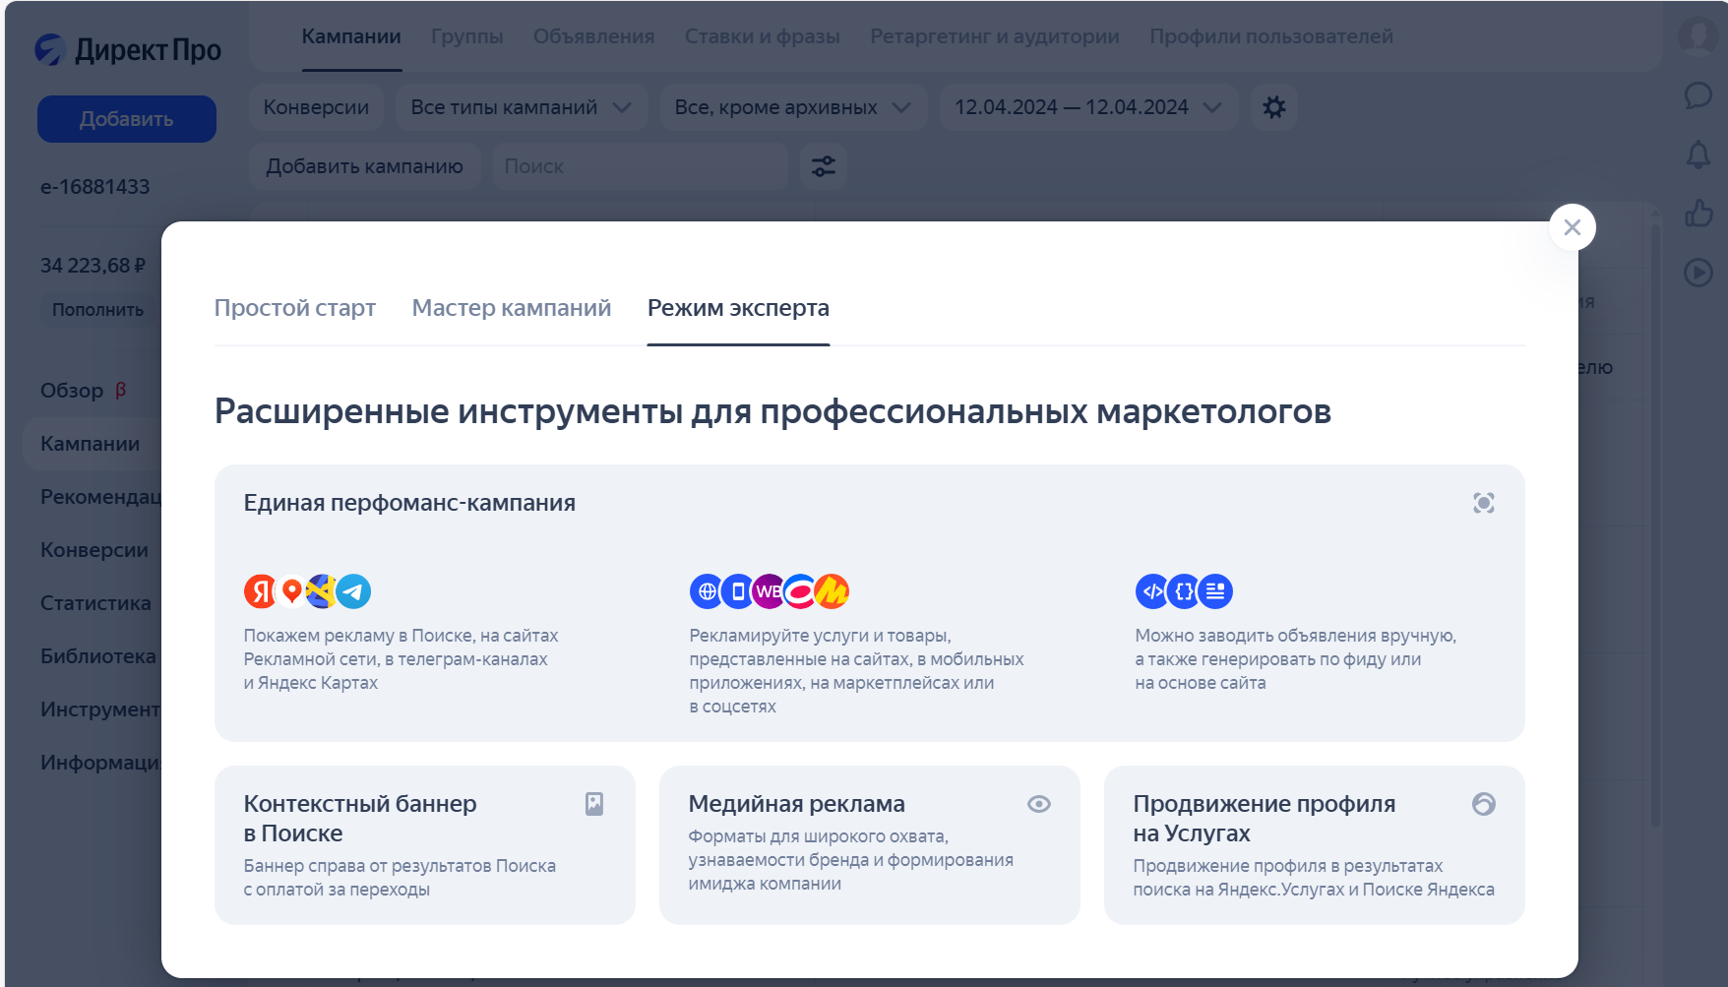
Task: Click the globe website icon
Action: (x=706, y=591)
